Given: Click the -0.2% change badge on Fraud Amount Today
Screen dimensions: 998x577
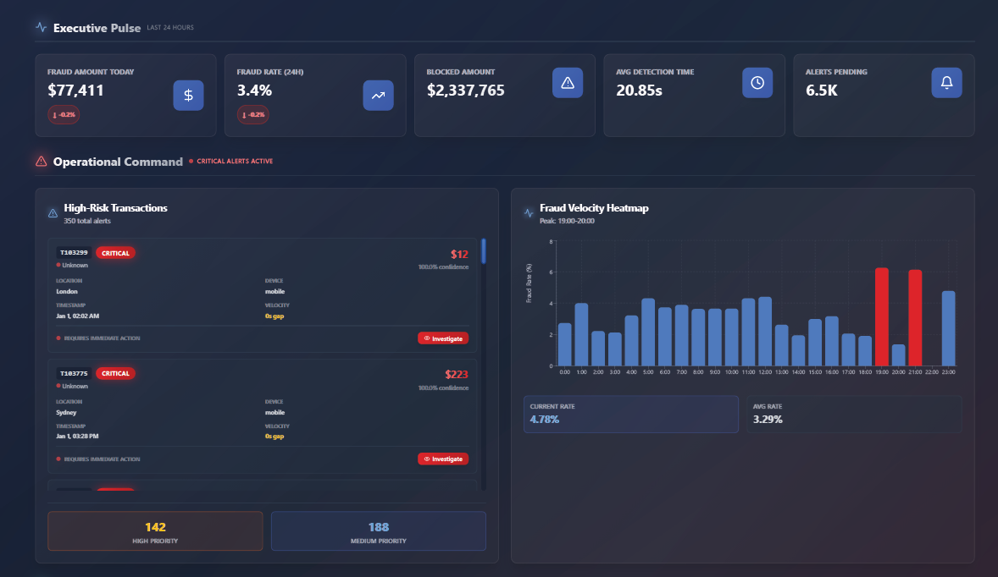Looking at the screenshot, I should tap(64, 114).
